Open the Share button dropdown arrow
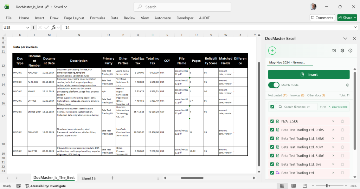This screenshot has width=360, height=189. pyautogui.click(x=355, y=18)
